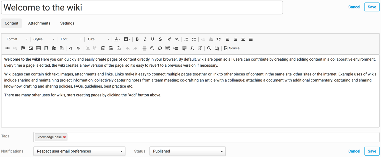Insert a smiley emoticon
The width and height of the screenshot is (381, 157).
[152, 48]
